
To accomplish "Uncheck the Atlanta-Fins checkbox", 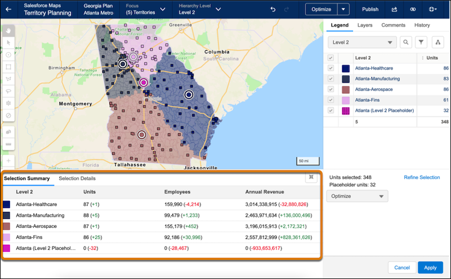I will click(x=331, y=100).
